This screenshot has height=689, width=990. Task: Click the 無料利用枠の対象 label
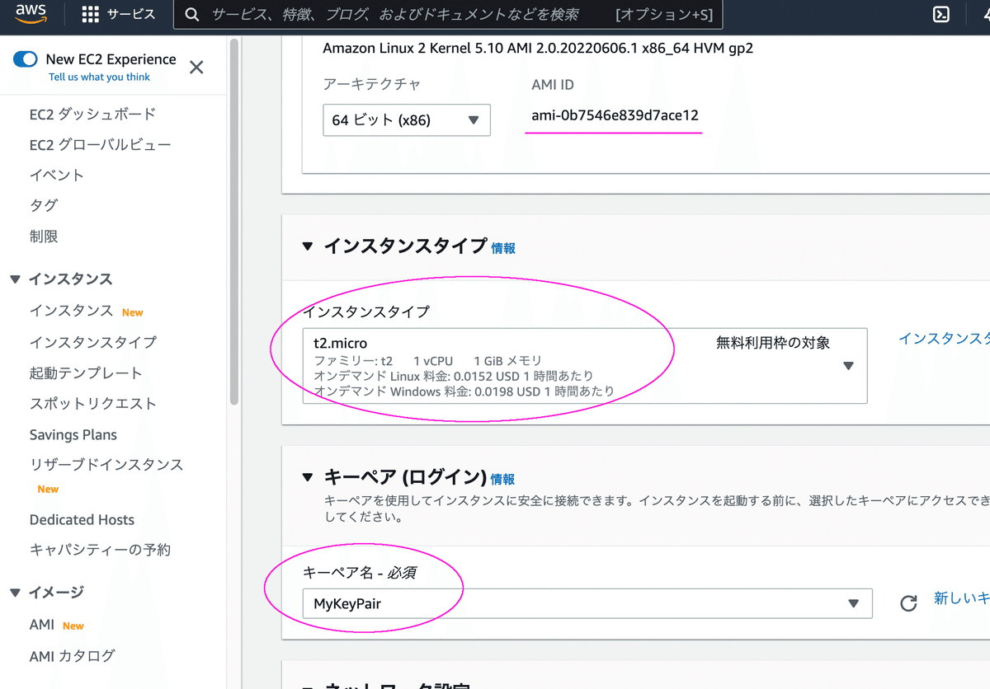tap(773, 342)
